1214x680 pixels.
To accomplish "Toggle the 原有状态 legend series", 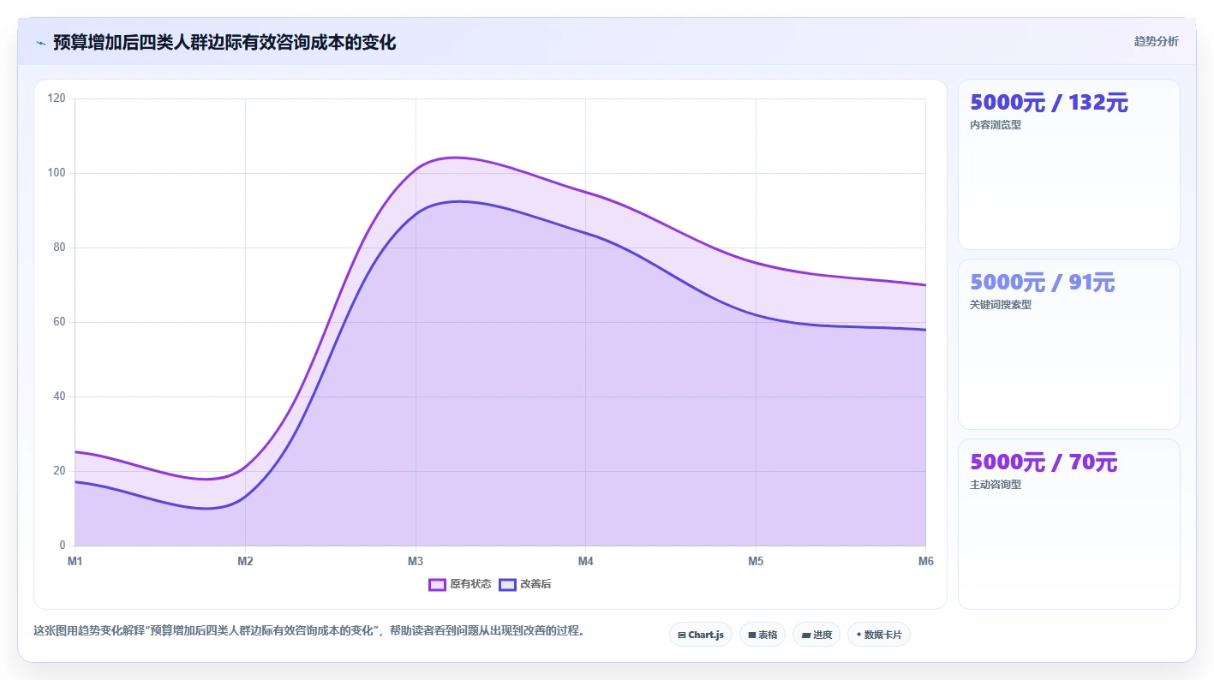I will 460,584.
